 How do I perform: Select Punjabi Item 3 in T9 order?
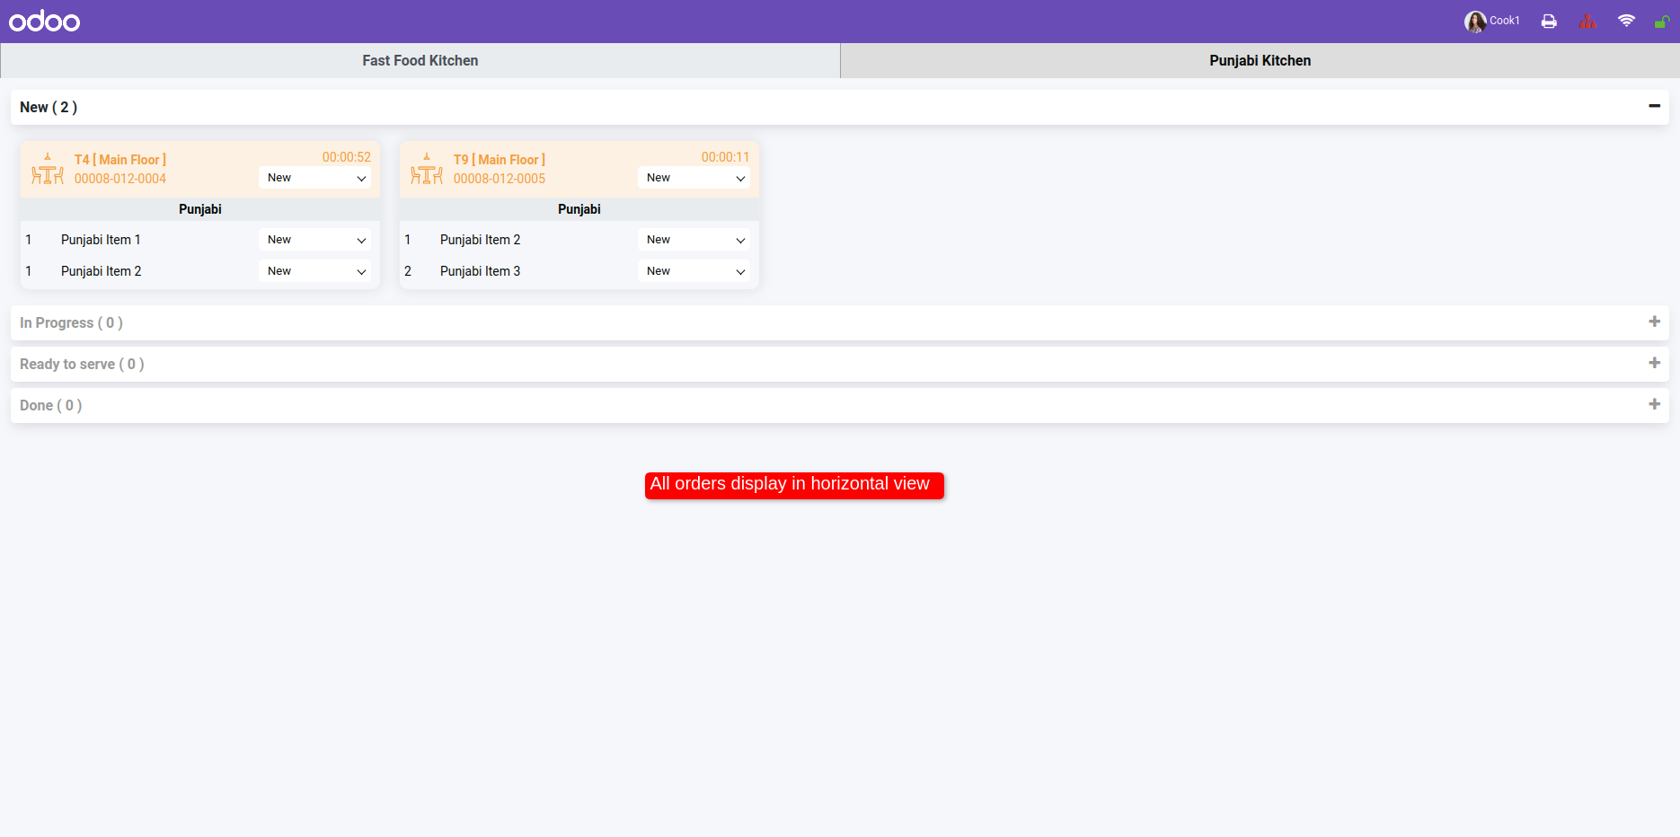coord(480,271)
